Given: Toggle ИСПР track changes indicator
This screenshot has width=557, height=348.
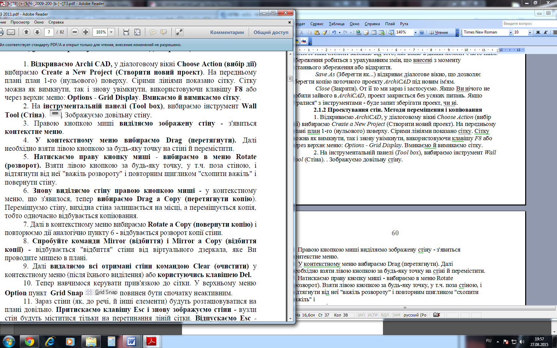Looking at the screenshot, I should click(x=373, y=315).
